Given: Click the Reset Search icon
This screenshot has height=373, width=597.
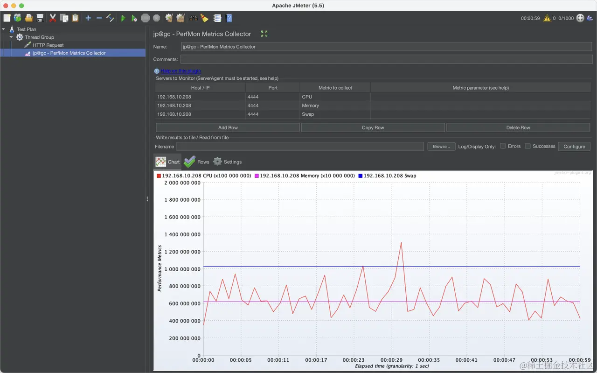Looking at the screenshot, I should tap(204, 18).
